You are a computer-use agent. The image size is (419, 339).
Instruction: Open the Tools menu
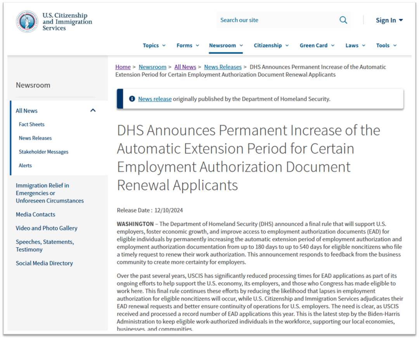[386, 45]
